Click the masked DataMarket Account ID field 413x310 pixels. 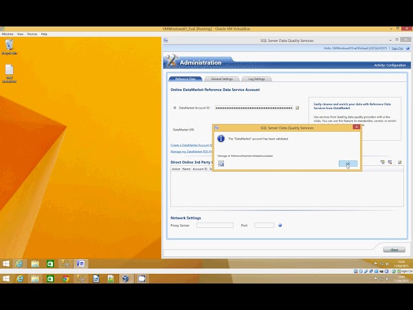pyautogui.click(x=254, y=108)
